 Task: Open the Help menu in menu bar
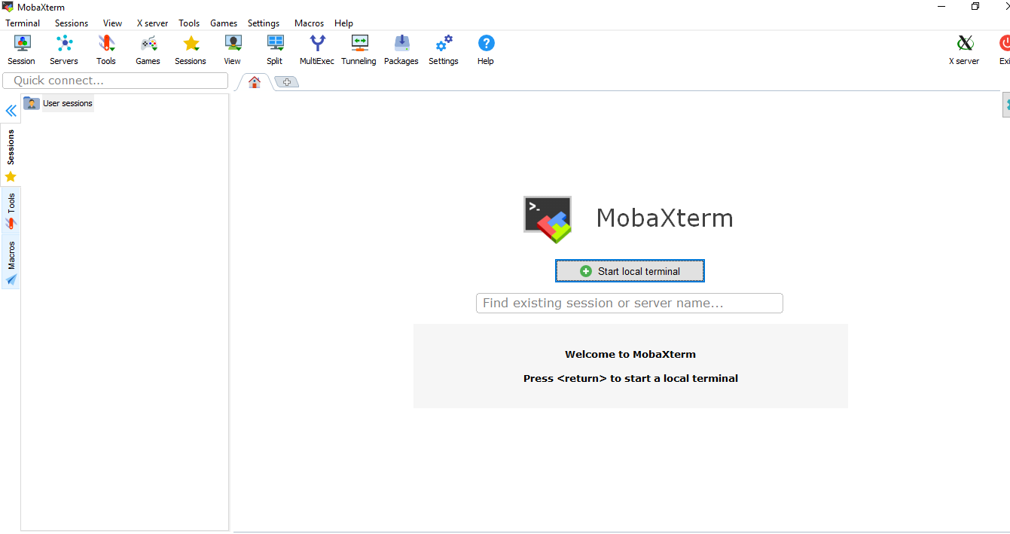(x=343, y=23)
